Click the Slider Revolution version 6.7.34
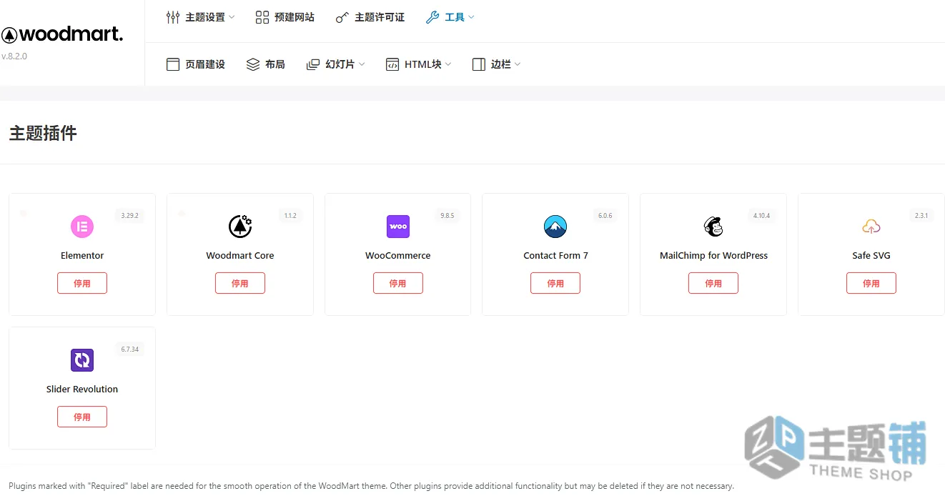945x501 pixels. 130,349
